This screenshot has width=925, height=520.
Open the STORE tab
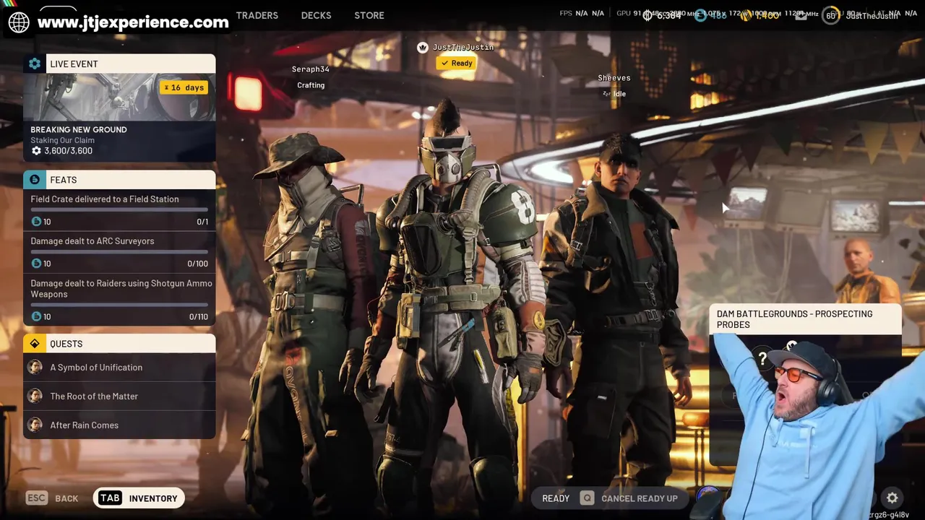click(x=369, y=15)
